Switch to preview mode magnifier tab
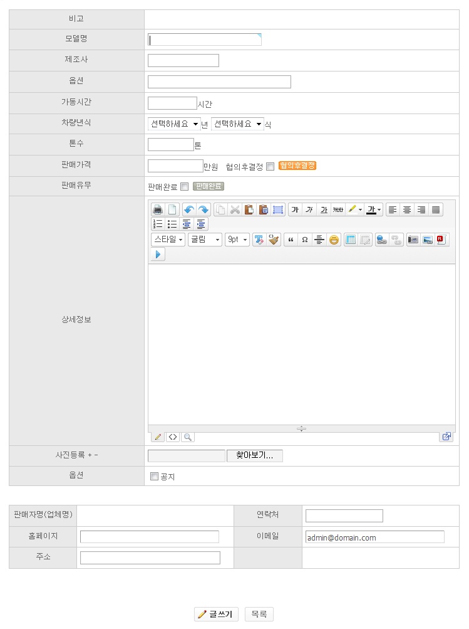Screen dimensions: 469x629 187,437
